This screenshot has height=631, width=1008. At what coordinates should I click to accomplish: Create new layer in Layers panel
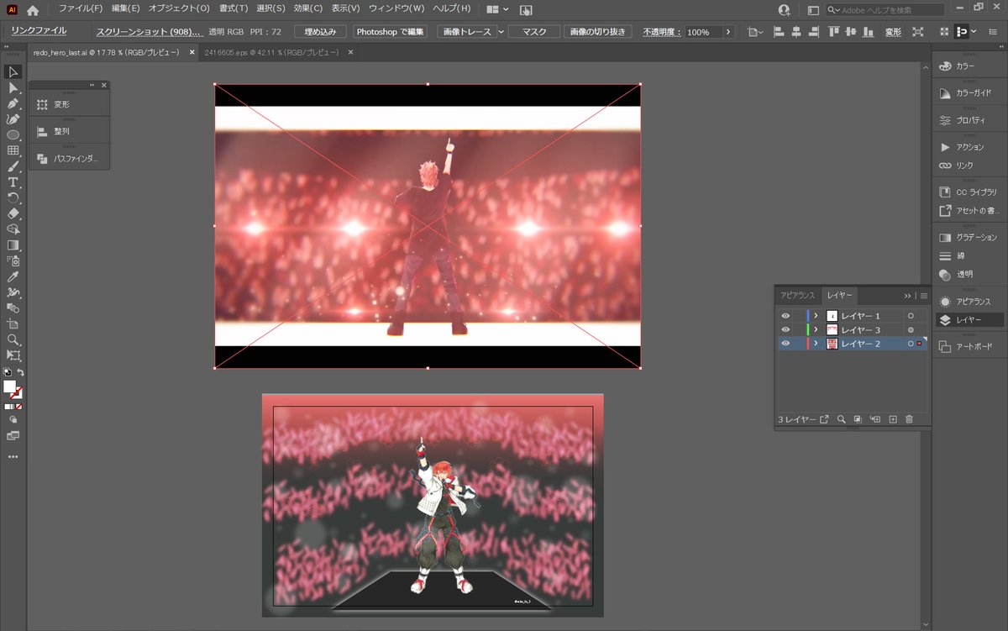coord(893,418)
